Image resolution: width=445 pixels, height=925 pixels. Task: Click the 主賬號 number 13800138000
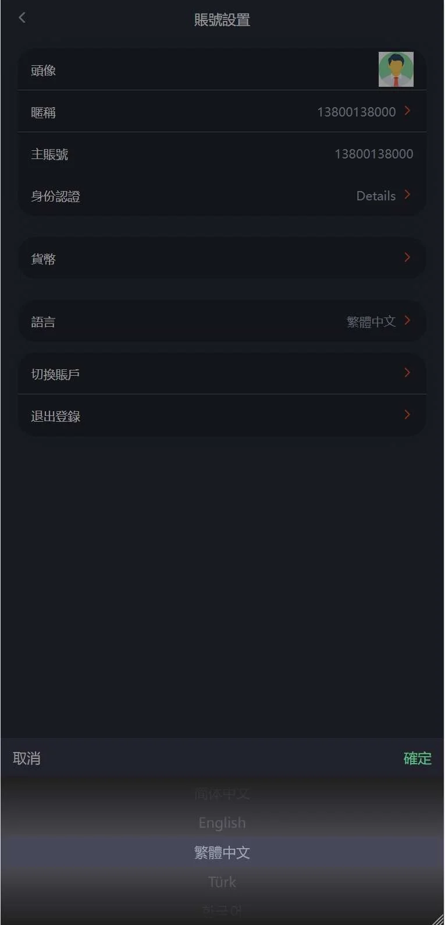373,154
